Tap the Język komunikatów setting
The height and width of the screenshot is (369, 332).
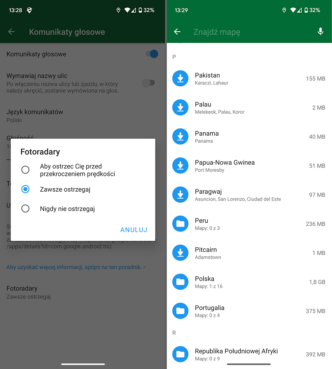[x=35, y=116]
